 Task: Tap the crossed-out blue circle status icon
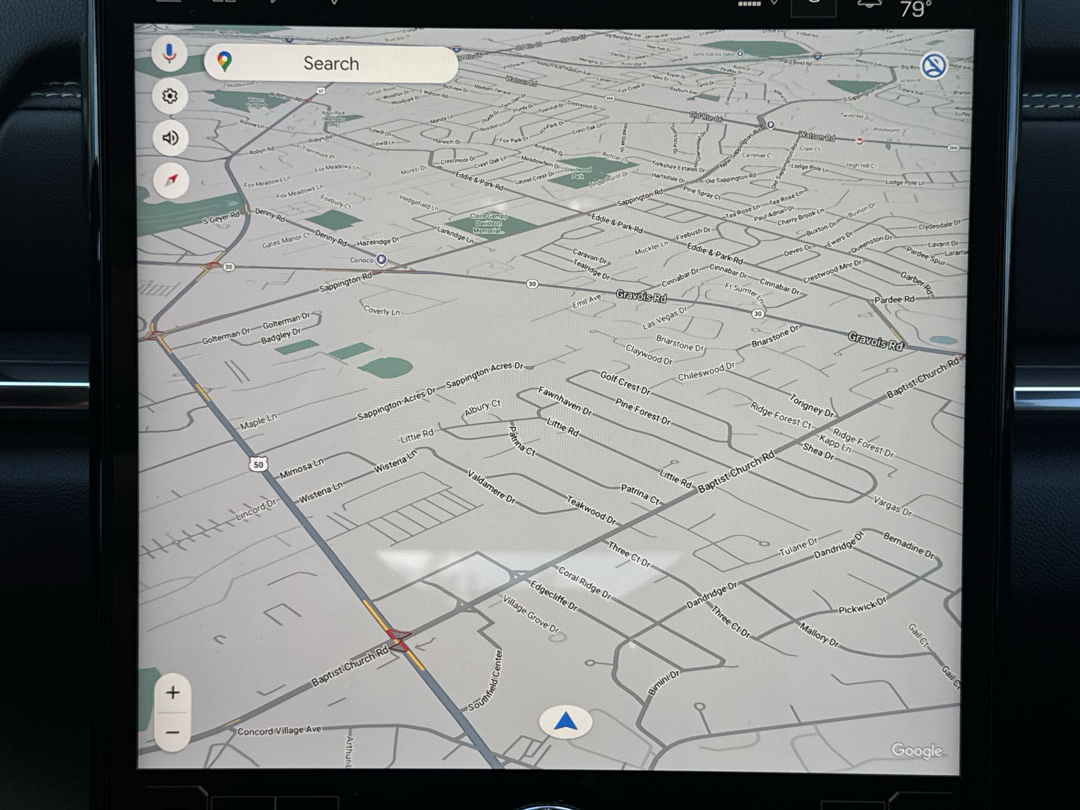click(934, 66)
